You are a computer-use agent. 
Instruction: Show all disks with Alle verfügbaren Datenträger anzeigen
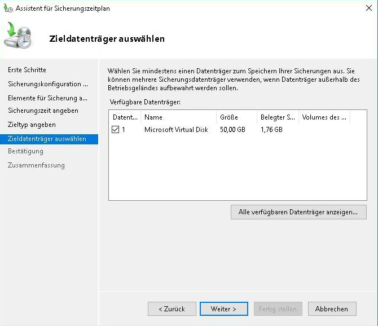[x=298, y=212]
